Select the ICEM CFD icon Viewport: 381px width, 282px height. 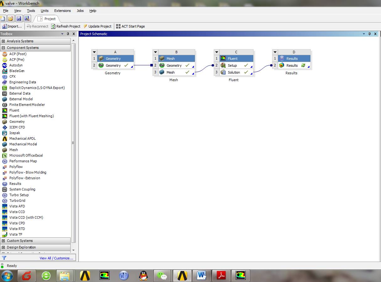pos(4,127)
